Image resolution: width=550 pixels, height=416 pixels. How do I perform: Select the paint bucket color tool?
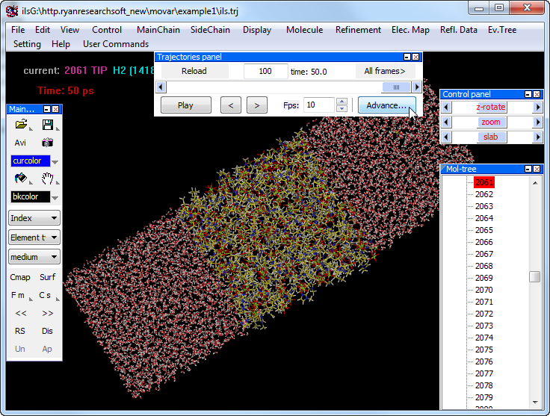tap(21, 178)
